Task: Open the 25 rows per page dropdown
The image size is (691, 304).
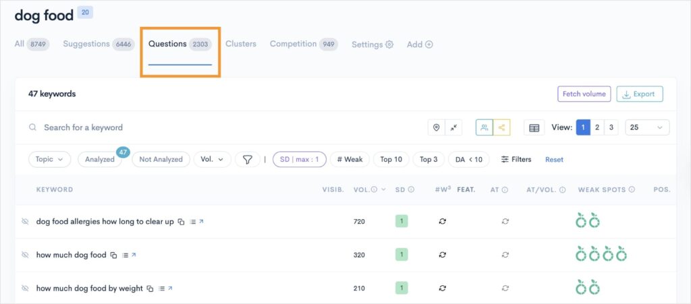Action: tap(647, 127)
